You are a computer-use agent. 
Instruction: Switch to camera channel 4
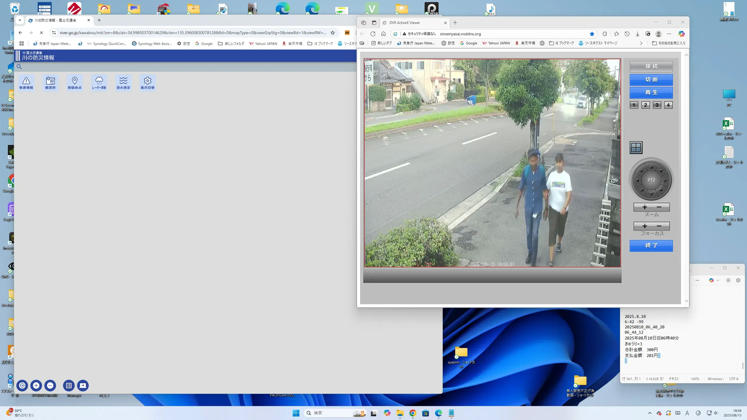click(x=668, y=105)
